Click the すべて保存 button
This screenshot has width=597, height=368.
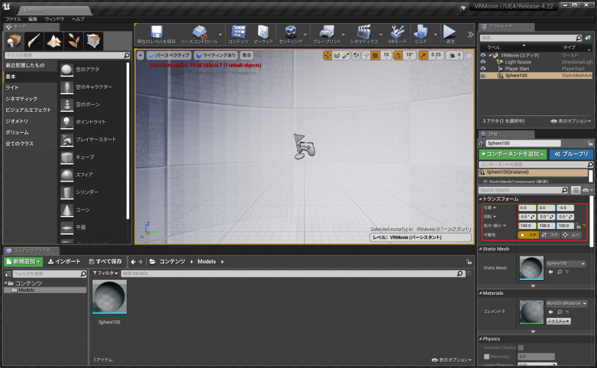click(x=105, y=262)
